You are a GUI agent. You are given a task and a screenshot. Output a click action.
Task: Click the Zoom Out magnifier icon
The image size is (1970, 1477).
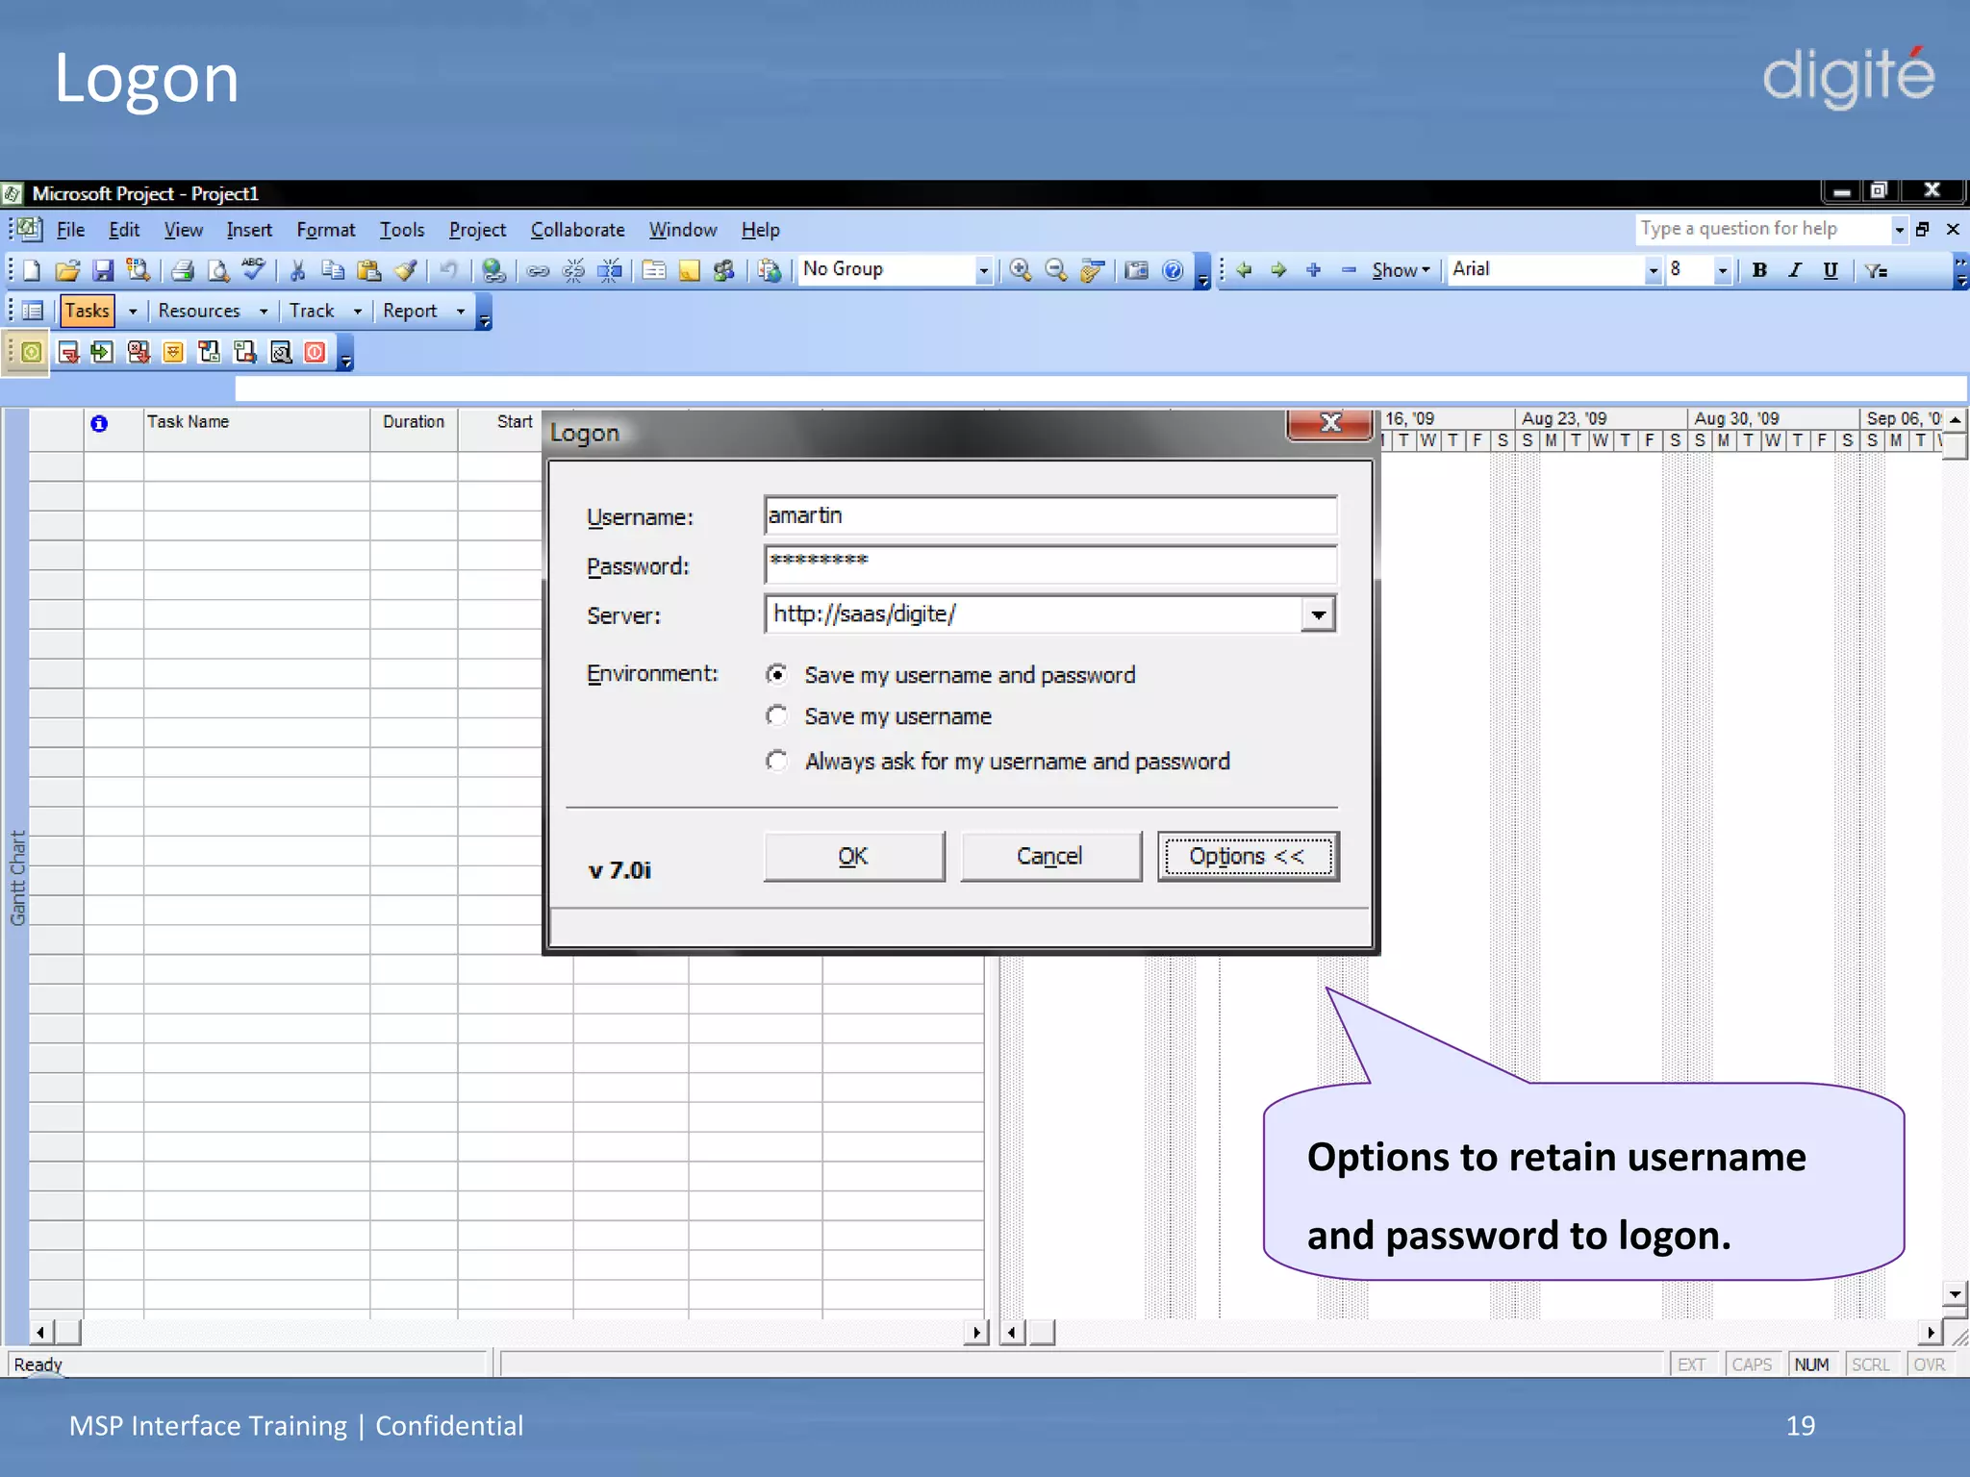(x=1056, y=270)
